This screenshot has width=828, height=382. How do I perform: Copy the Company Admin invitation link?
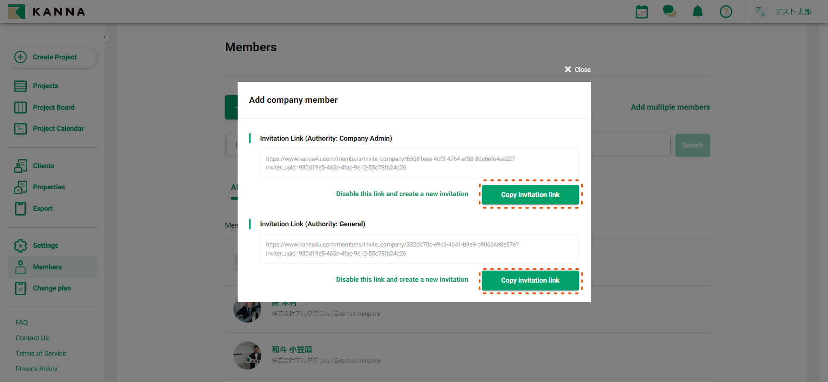pyautogui.click(x=530, y=195)
